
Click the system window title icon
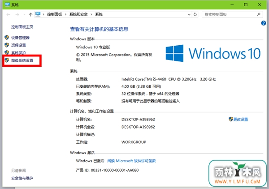pos(7,4)
